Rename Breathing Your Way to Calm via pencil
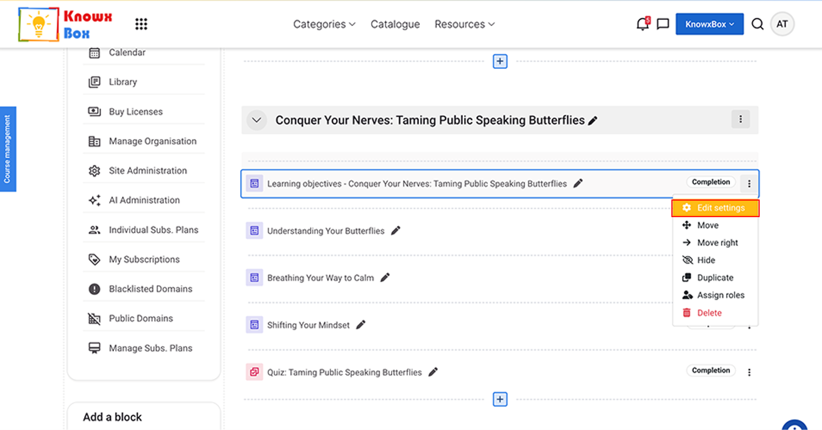The width and height of the screenshot is (822, 430). [x=385, y=278]
